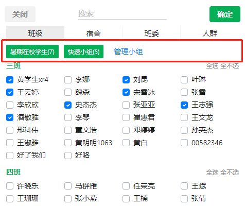Image resolution: width=245 pixels, height=206 pixels.
Task: Check 黄明明1063 checkbox
Action: [68, 143]
